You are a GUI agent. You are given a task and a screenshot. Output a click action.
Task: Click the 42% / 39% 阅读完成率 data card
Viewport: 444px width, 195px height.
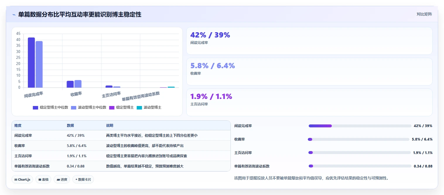click(x=309, y=41)
